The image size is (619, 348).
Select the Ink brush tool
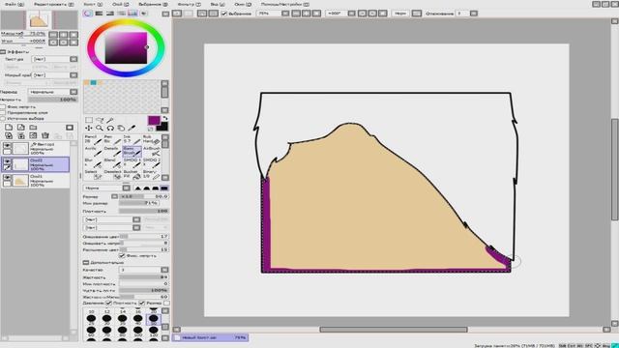(x=132, y=139)
